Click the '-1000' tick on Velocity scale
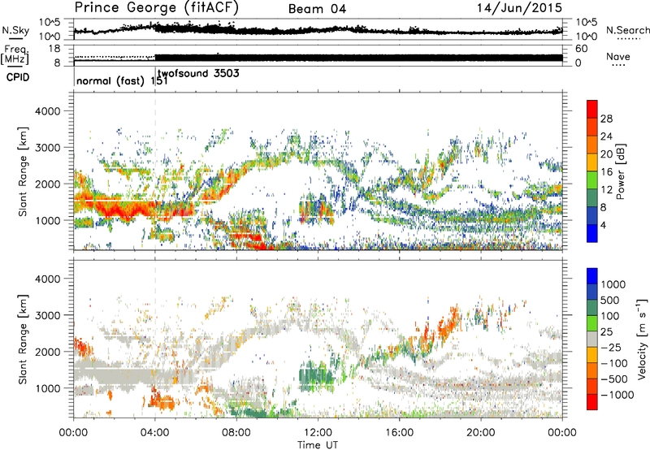Viewport: 650px width, 450px height. coord(617,395)
